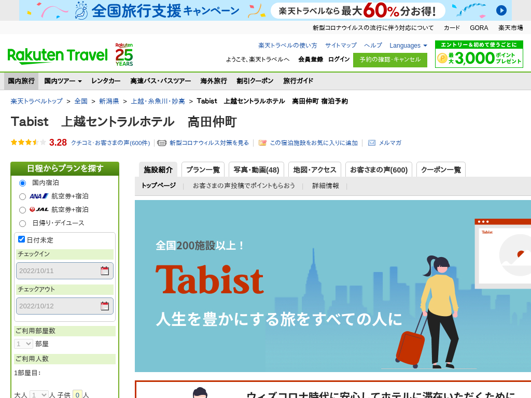The width and height of the screenshot is (531, 398).
Task: Open the 大人 adult count dropdown
Action: (x=39, y=394)
